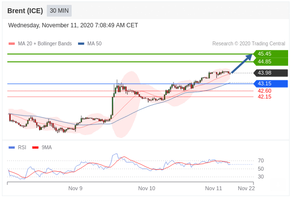This screenshot has width=292, height=198.
Task: Click the Nov 11 axis date label
Action: pos(214,188)
